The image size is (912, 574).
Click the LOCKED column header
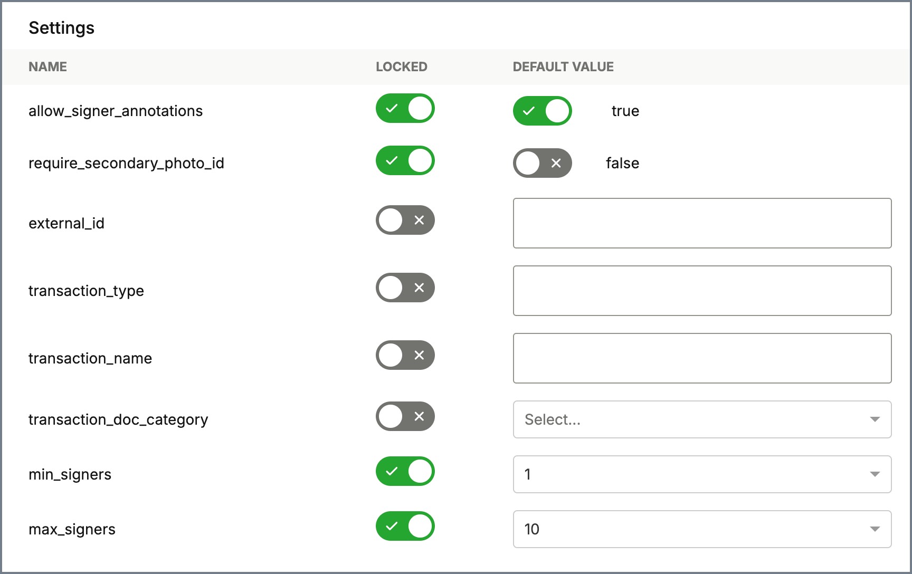coord(401,67)
